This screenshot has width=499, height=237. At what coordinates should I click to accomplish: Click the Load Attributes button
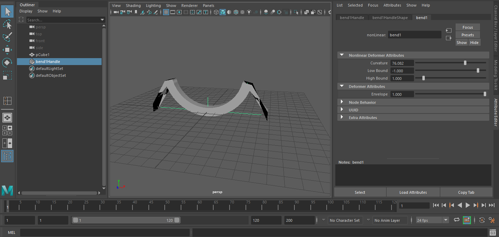tap(413, 192)
